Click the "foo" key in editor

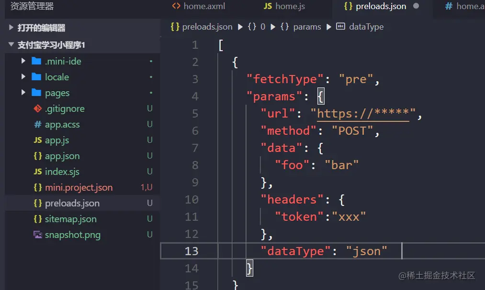point(292,165)
